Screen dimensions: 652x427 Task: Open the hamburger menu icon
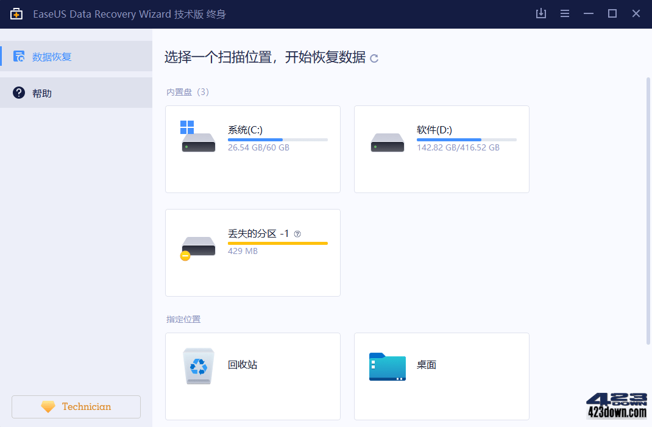tap(564, 13)
